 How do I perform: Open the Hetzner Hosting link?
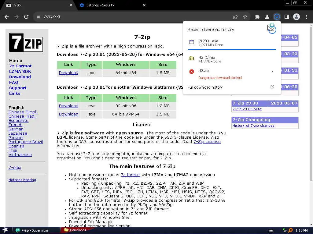pos(22,180)
